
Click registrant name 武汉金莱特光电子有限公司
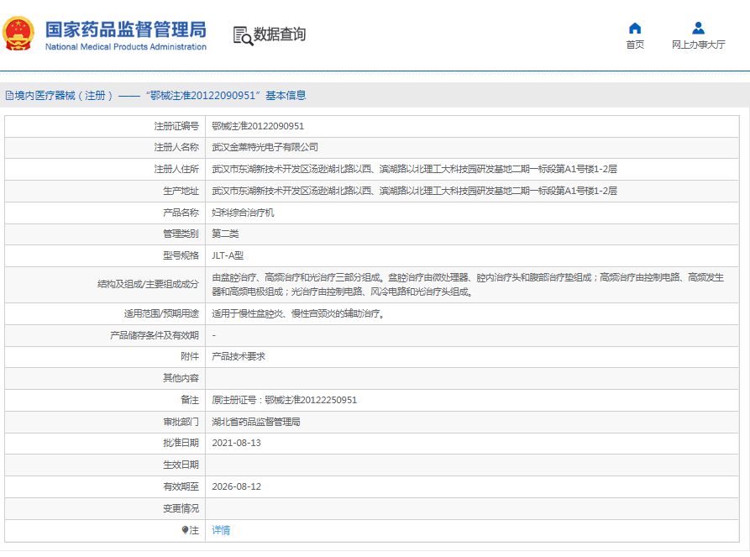pos(265,147)
